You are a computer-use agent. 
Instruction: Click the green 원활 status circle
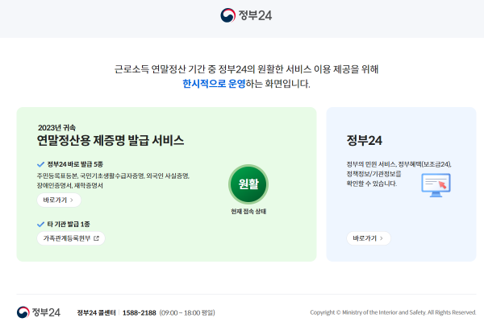pos(248,184)
